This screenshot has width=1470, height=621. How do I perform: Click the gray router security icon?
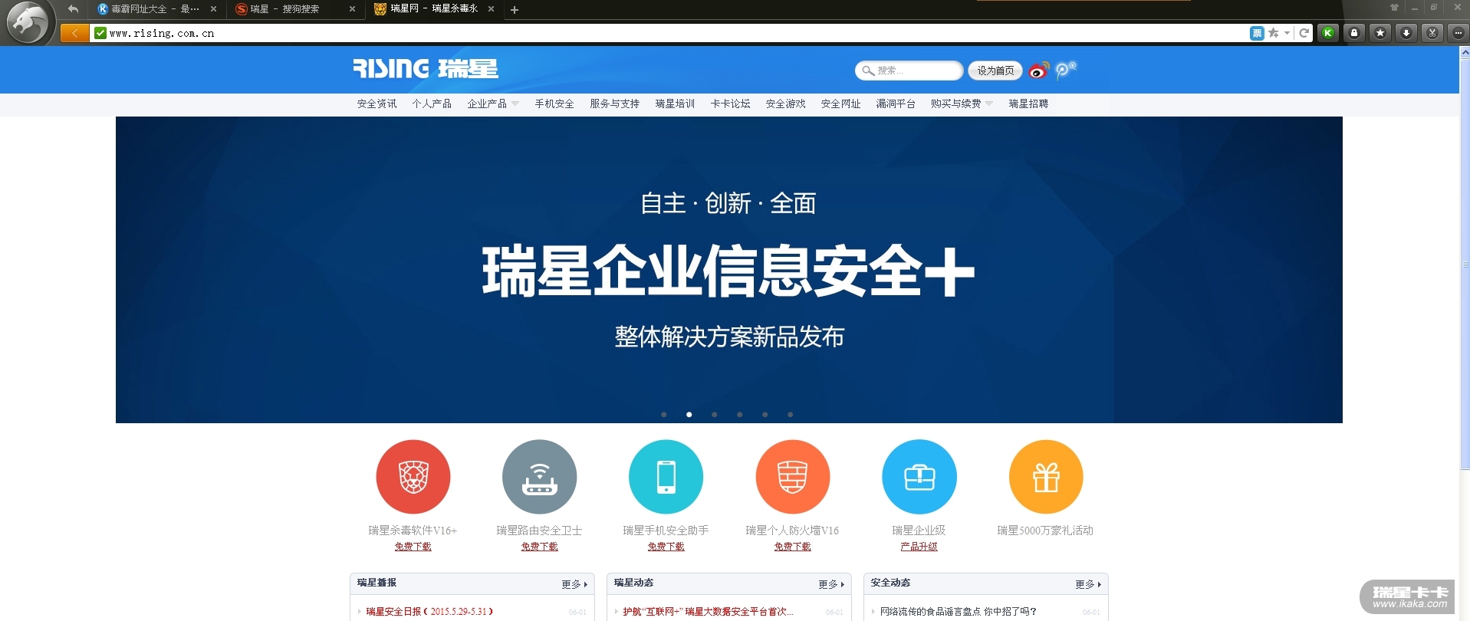pos(540,477)
